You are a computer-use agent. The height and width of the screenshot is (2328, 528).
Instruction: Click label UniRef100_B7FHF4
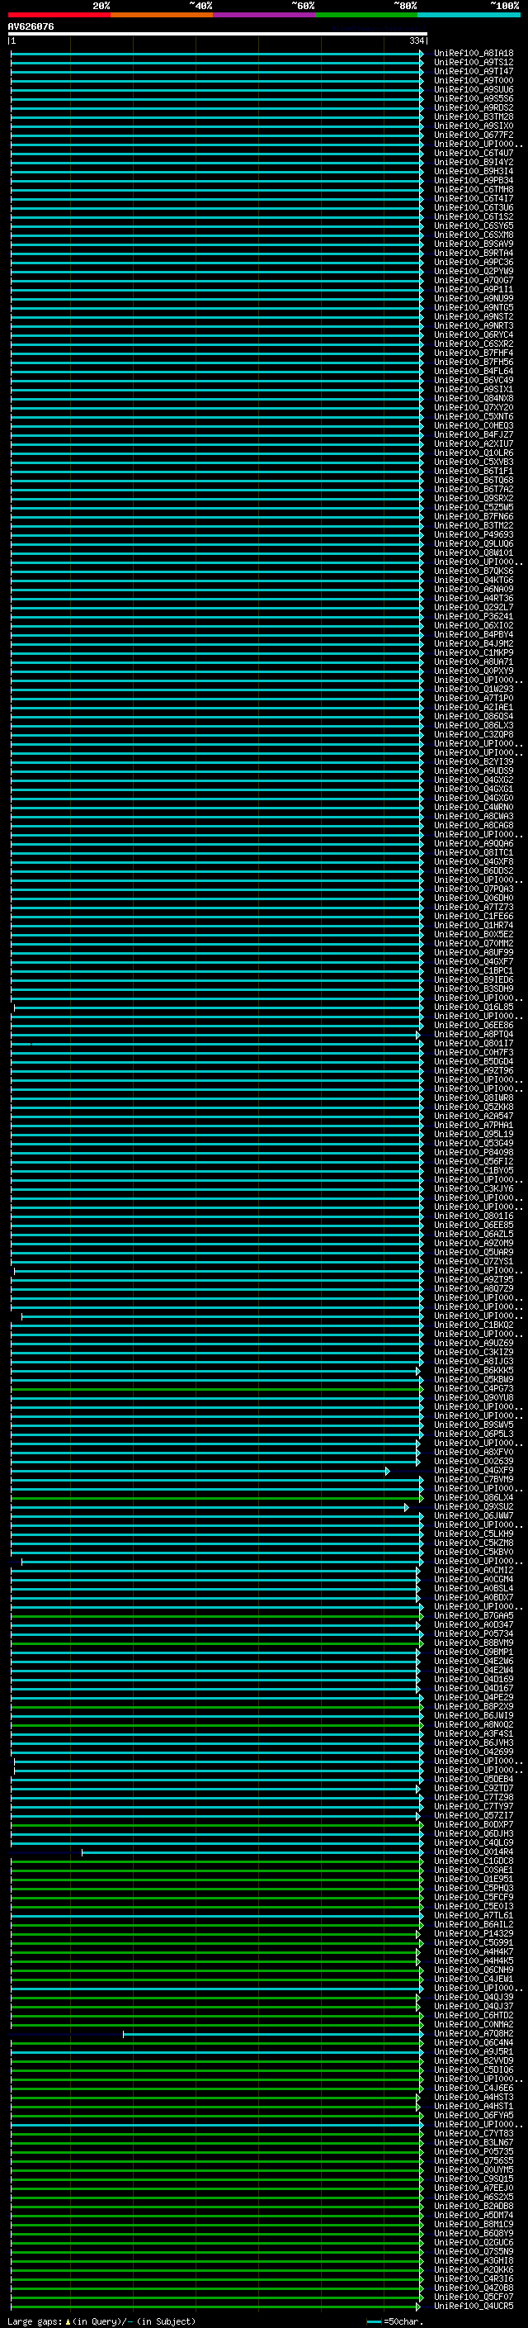click(474, 353)
